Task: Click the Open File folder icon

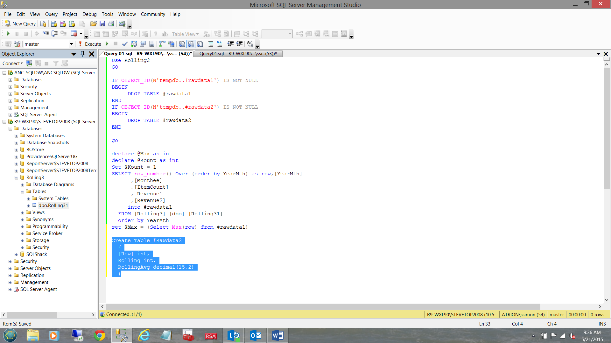Action: (x=93, y=24)
